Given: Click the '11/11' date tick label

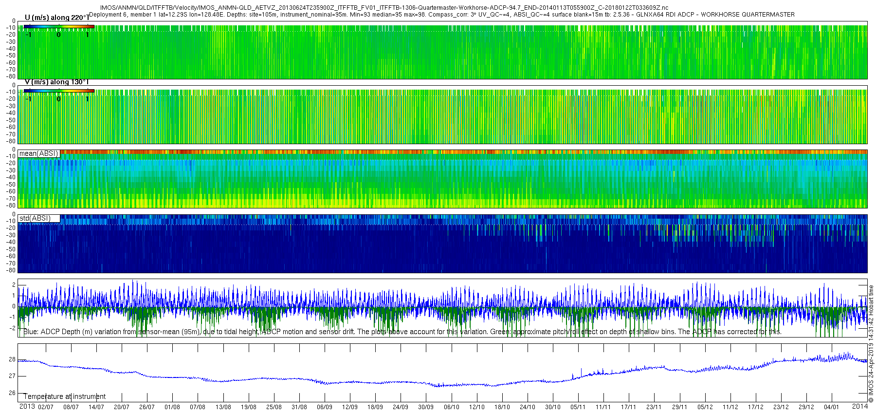Looking at the screenshot, I should pyautogui.click(x=603, y=407).
